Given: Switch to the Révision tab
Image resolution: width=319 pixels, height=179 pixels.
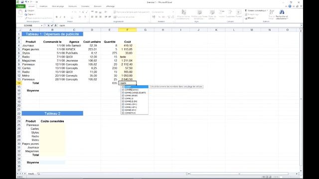Looking at the screenshot, I should (x=98, y=6).
